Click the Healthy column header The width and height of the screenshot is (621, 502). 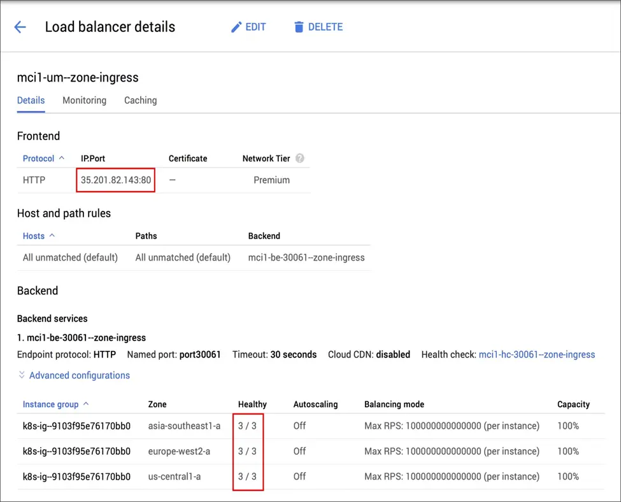click(252, 405)
